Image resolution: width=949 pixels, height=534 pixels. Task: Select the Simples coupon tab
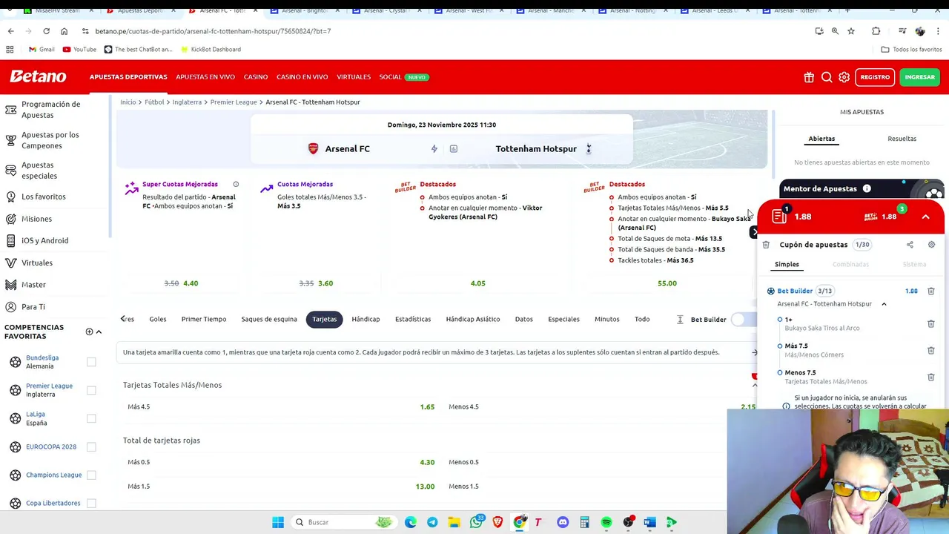click(x=787, y=264)
